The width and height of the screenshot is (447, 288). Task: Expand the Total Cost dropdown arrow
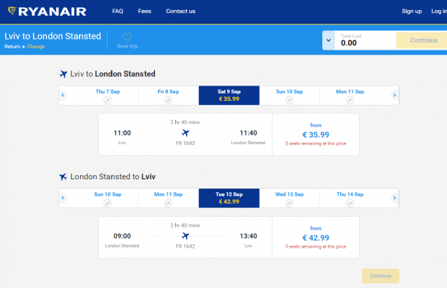click(328, 40)
